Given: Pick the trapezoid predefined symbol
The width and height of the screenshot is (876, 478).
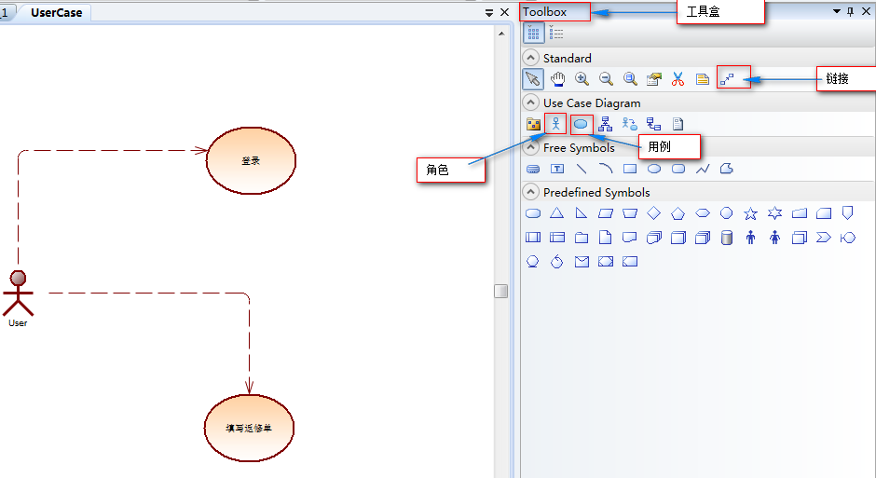Looking at the screenshot, I should 630,212.
